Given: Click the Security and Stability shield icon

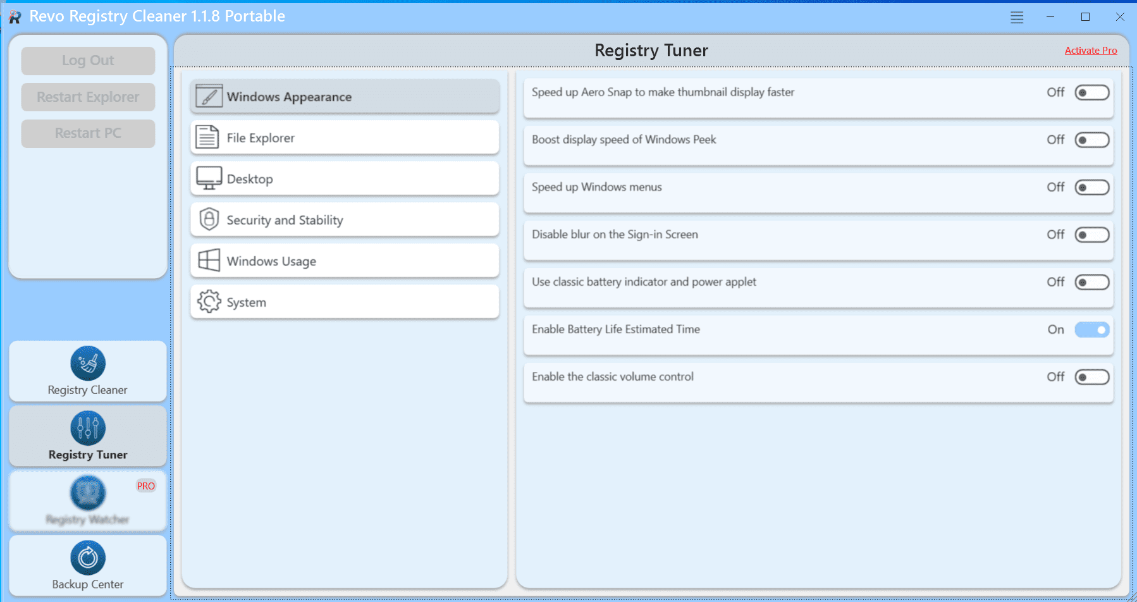Looking at the screenshot, I should pyautogui.click(x=209, y=219).
